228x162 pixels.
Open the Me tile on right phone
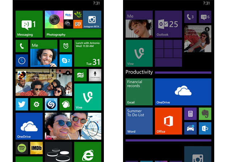(139, 24)
